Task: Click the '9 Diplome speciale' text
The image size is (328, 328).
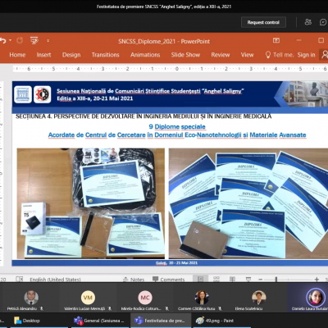Action: point(177,126)
